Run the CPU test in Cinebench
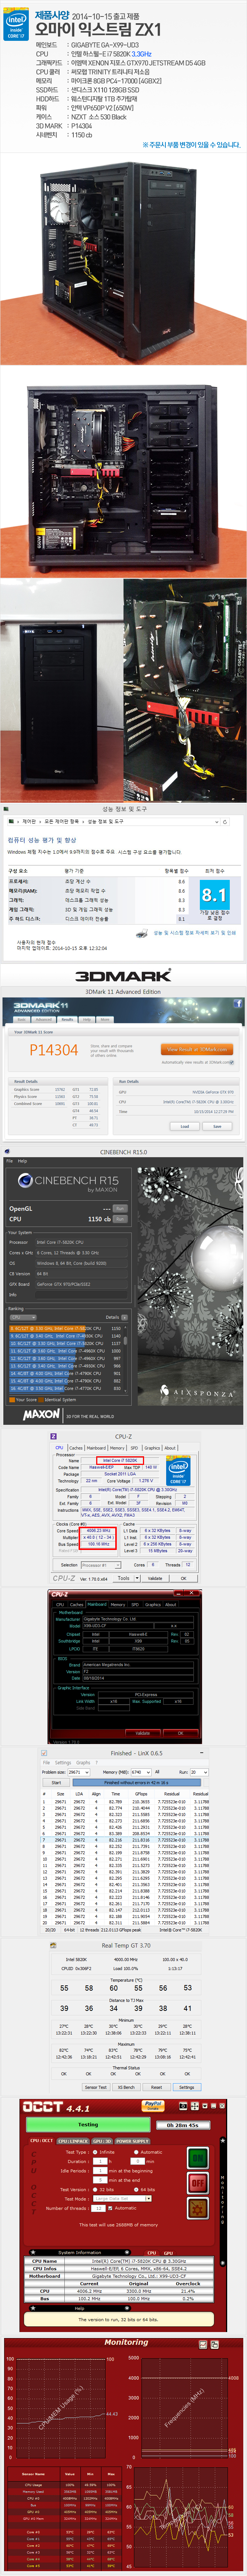This screenshot has width=247, height=2576. point(120,1219)
